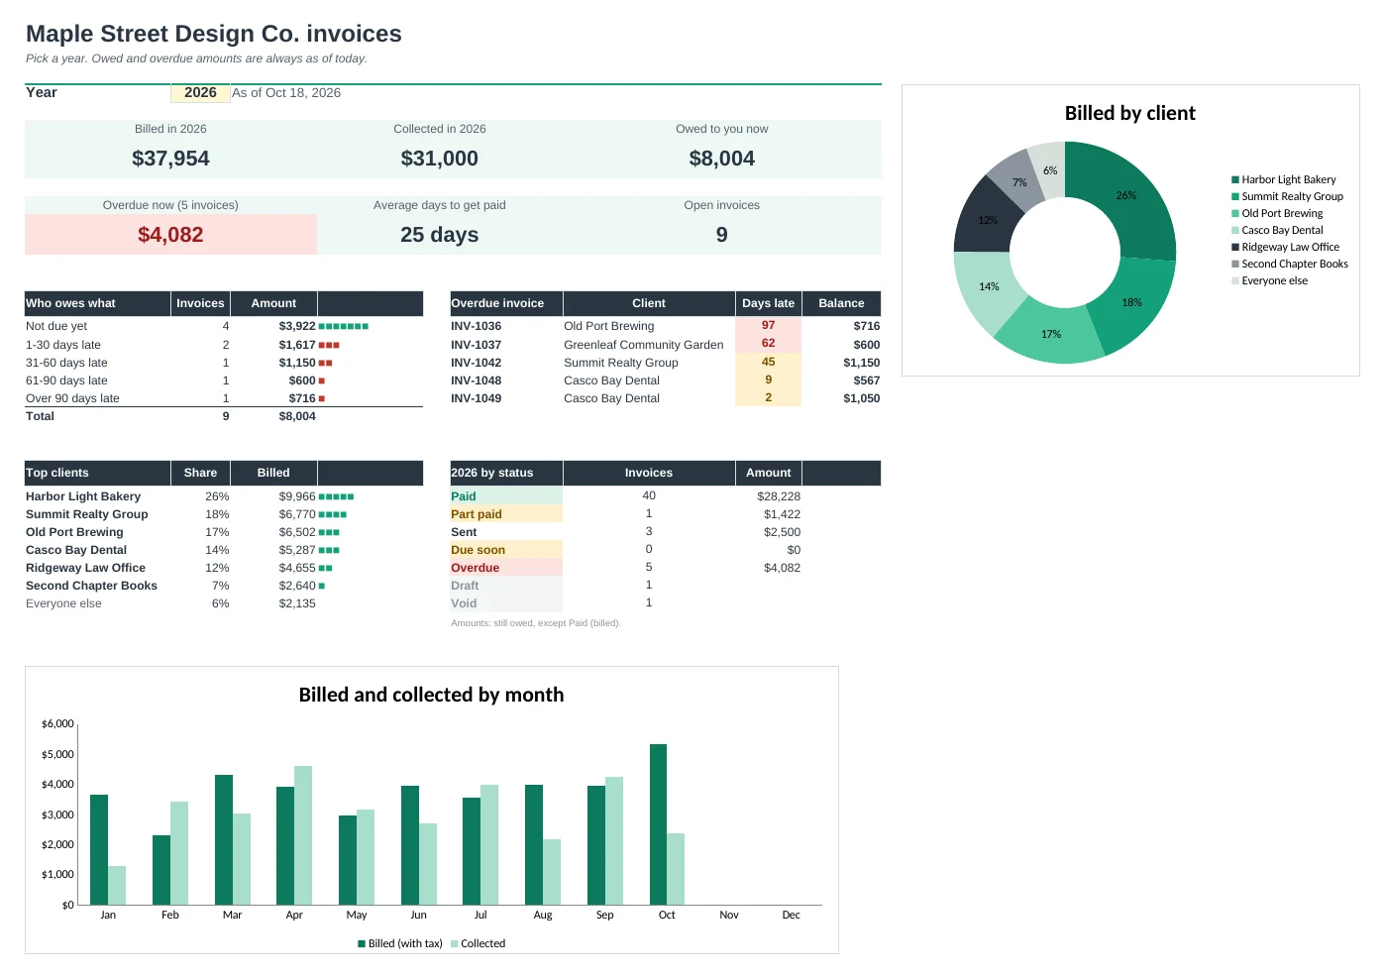
Task: Click the "Maple Street Design Co. invoices" heading
Action: coord(214,34)
